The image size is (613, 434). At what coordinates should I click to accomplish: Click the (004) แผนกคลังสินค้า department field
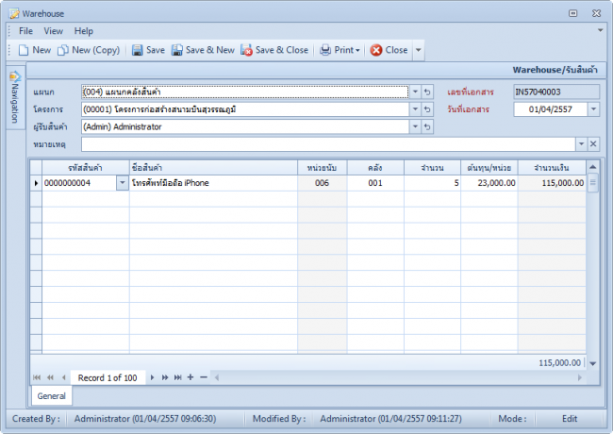245,92
